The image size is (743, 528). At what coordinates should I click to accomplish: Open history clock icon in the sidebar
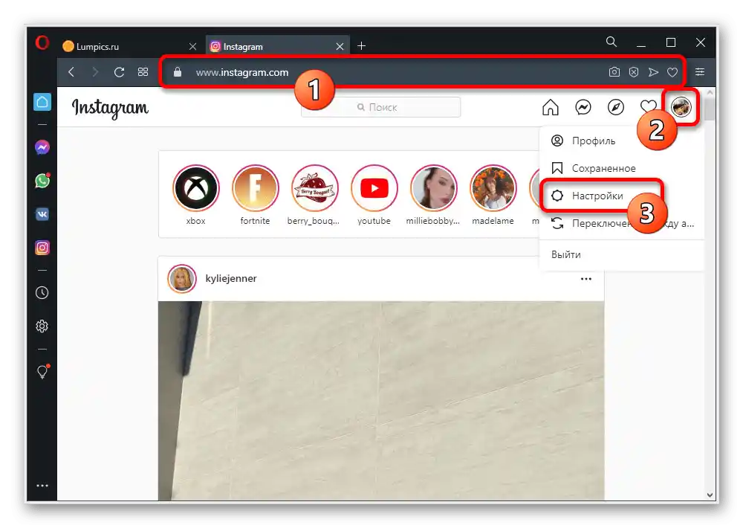tap(42, 293)
